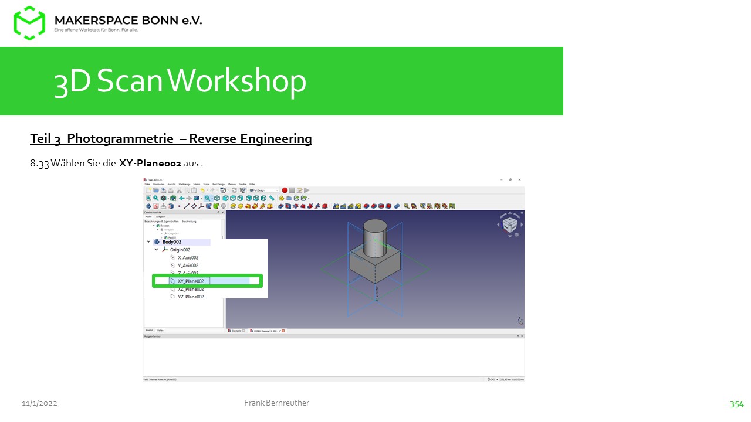Click the Datum plane icon
The image size is (751, 422).
click(194, 206)
